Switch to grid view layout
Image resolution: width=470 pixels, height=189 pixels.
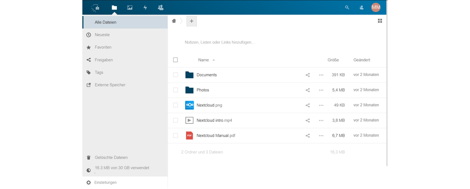(380, 21)
